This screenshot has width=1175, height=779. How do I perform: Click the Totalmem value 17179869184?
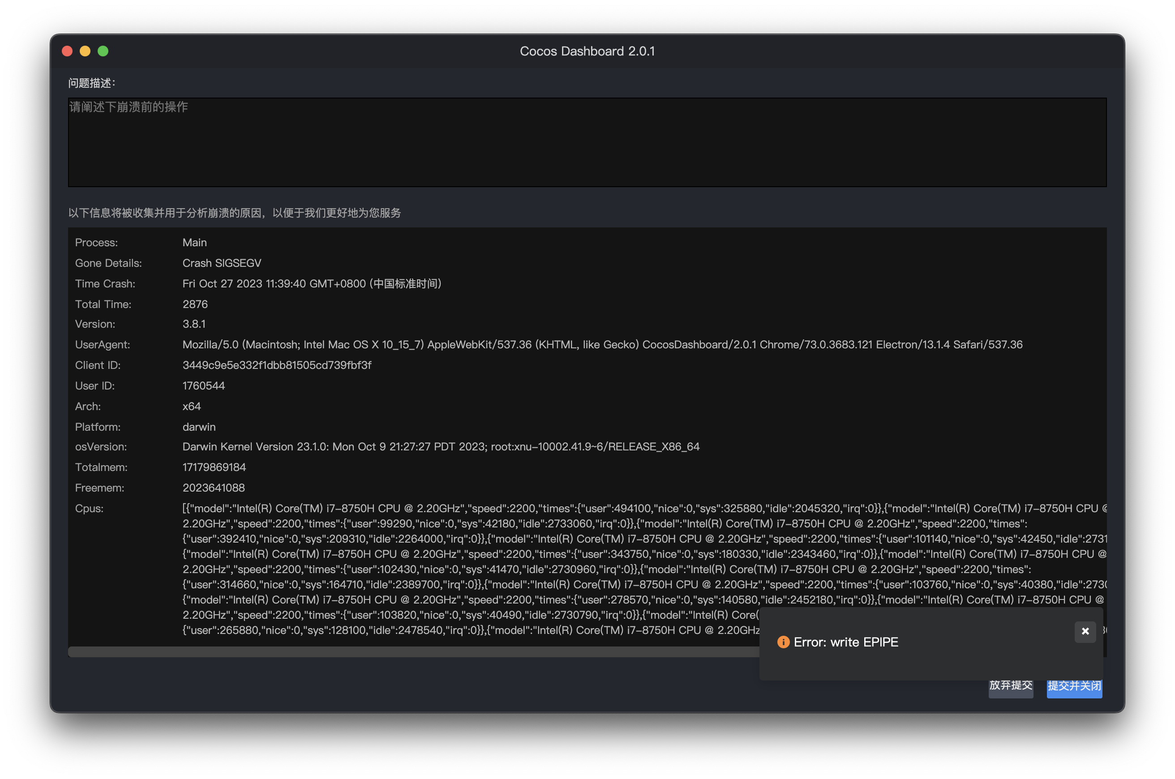(214, 467)
